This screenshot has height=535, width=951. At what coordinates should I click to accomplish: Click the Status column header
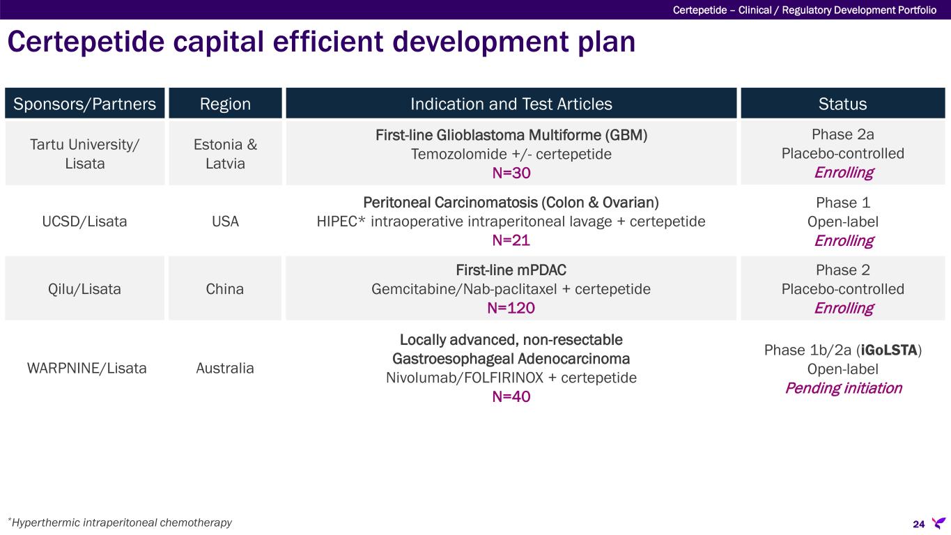click(x=843, y=104)
